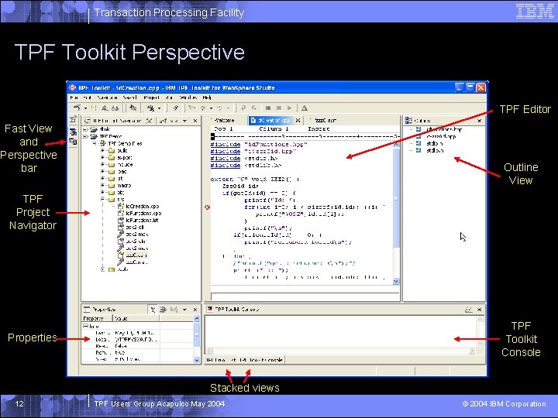Click the Properties vertical scrollbar thumb
Screen dimensions: 558x418
coord(197,334)
